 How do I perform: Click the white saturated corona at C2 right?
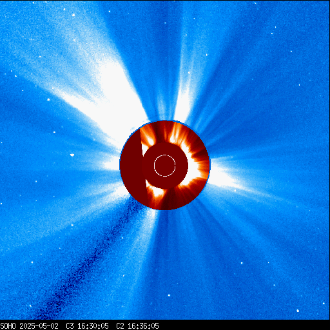[193, 170]
